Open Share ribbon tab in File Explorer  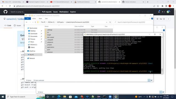point(40,18)
